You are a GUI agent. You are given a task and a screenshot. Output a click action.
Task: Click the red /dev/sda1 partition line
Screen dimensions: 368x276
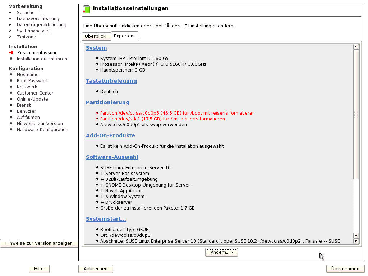click(162, 119)
